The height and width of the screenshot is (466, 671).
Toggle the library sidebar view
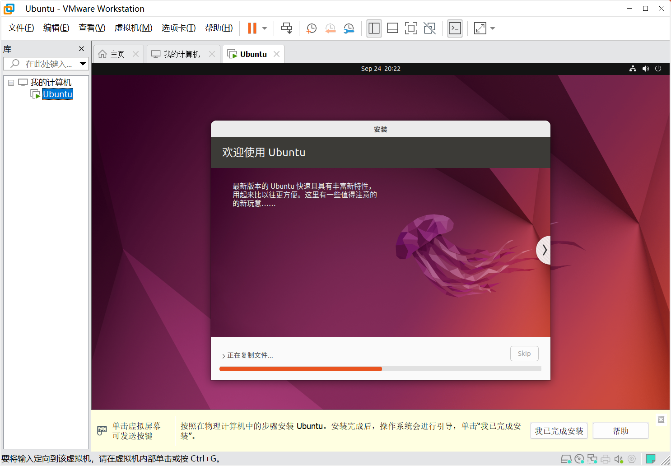point(374,28)
